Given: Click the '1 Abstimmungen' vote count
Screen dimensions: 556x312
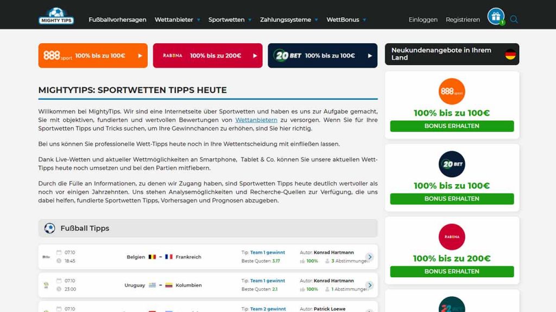Looking at the screenshot, I should [350, 289].
